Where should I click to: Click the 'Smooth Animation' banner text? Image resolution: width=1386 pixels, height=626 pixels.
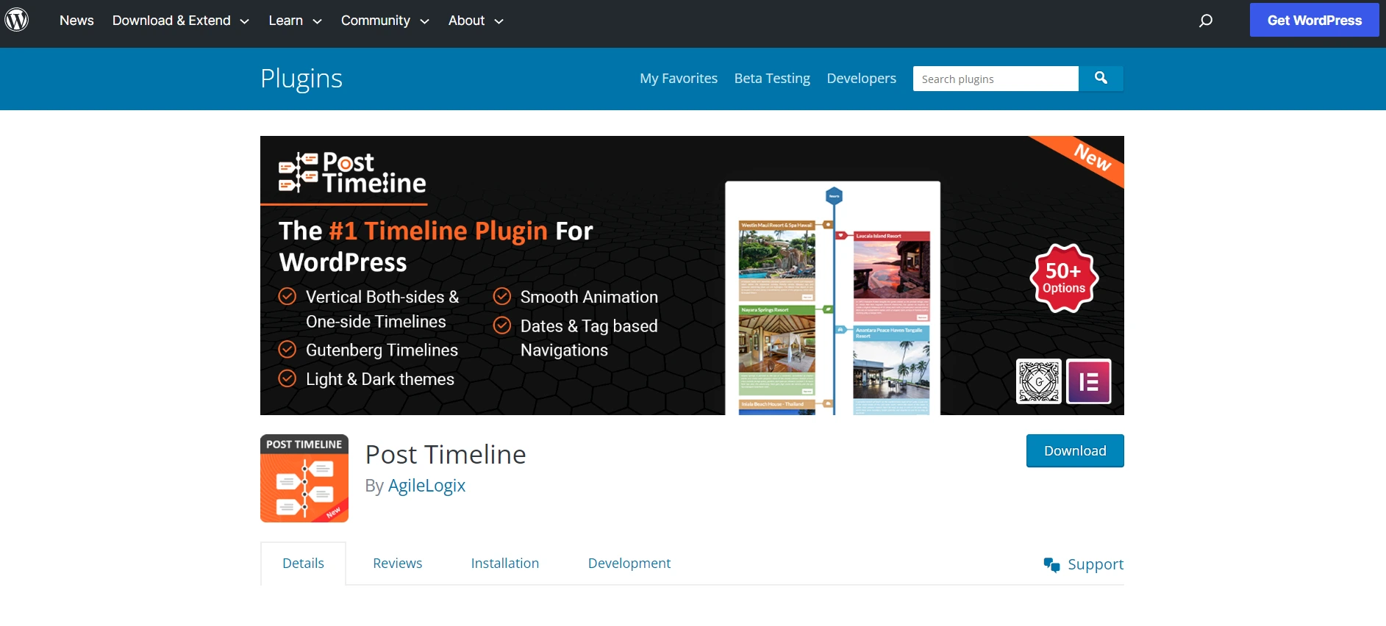tap(589, 297)
